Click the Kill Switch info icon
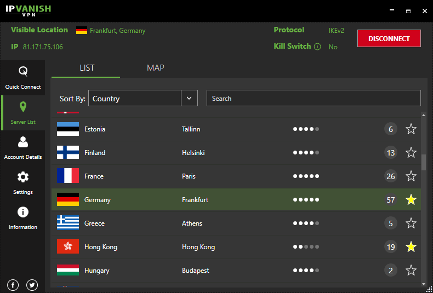The width and height of the screenshot is (433, 293). pos(317,47)
